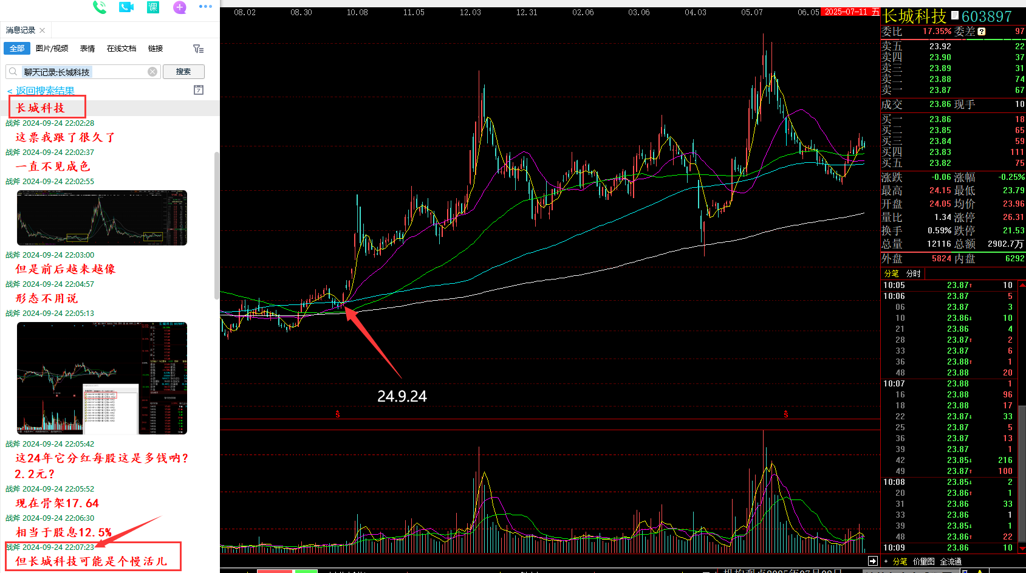
Task: Click the 买五 23.82 order row
Action: click(x=953, y=163)
